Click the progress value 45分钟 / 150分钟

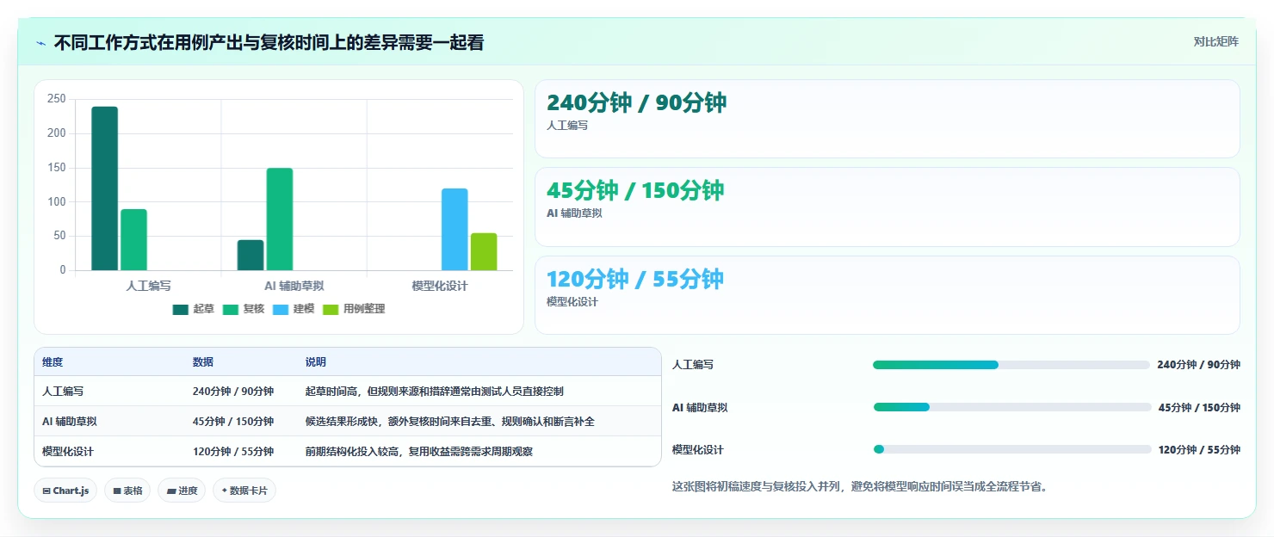click(1199, 407)
